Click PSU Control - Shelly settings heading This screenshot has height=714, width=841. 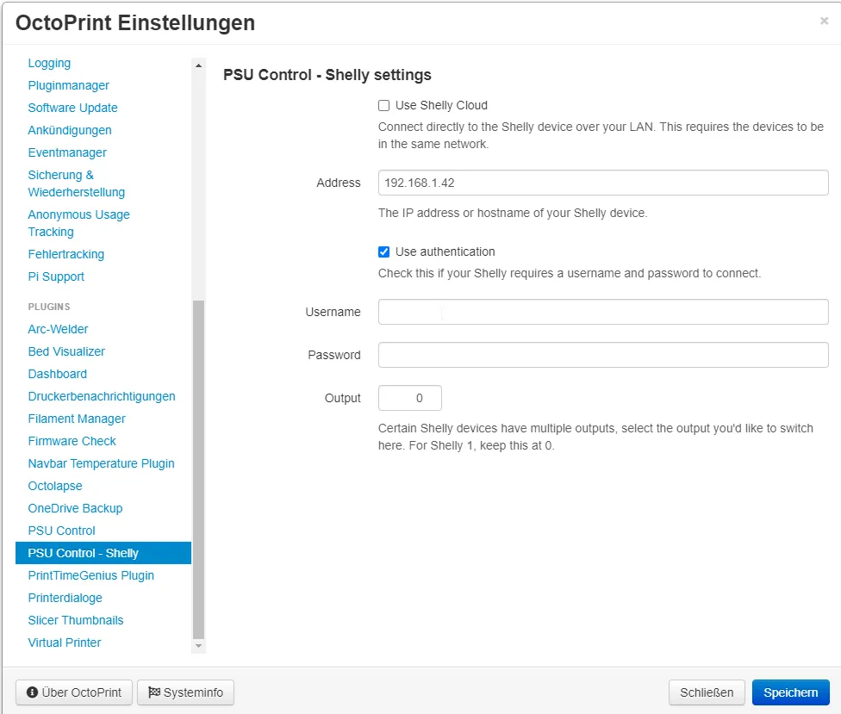[327, 75]
